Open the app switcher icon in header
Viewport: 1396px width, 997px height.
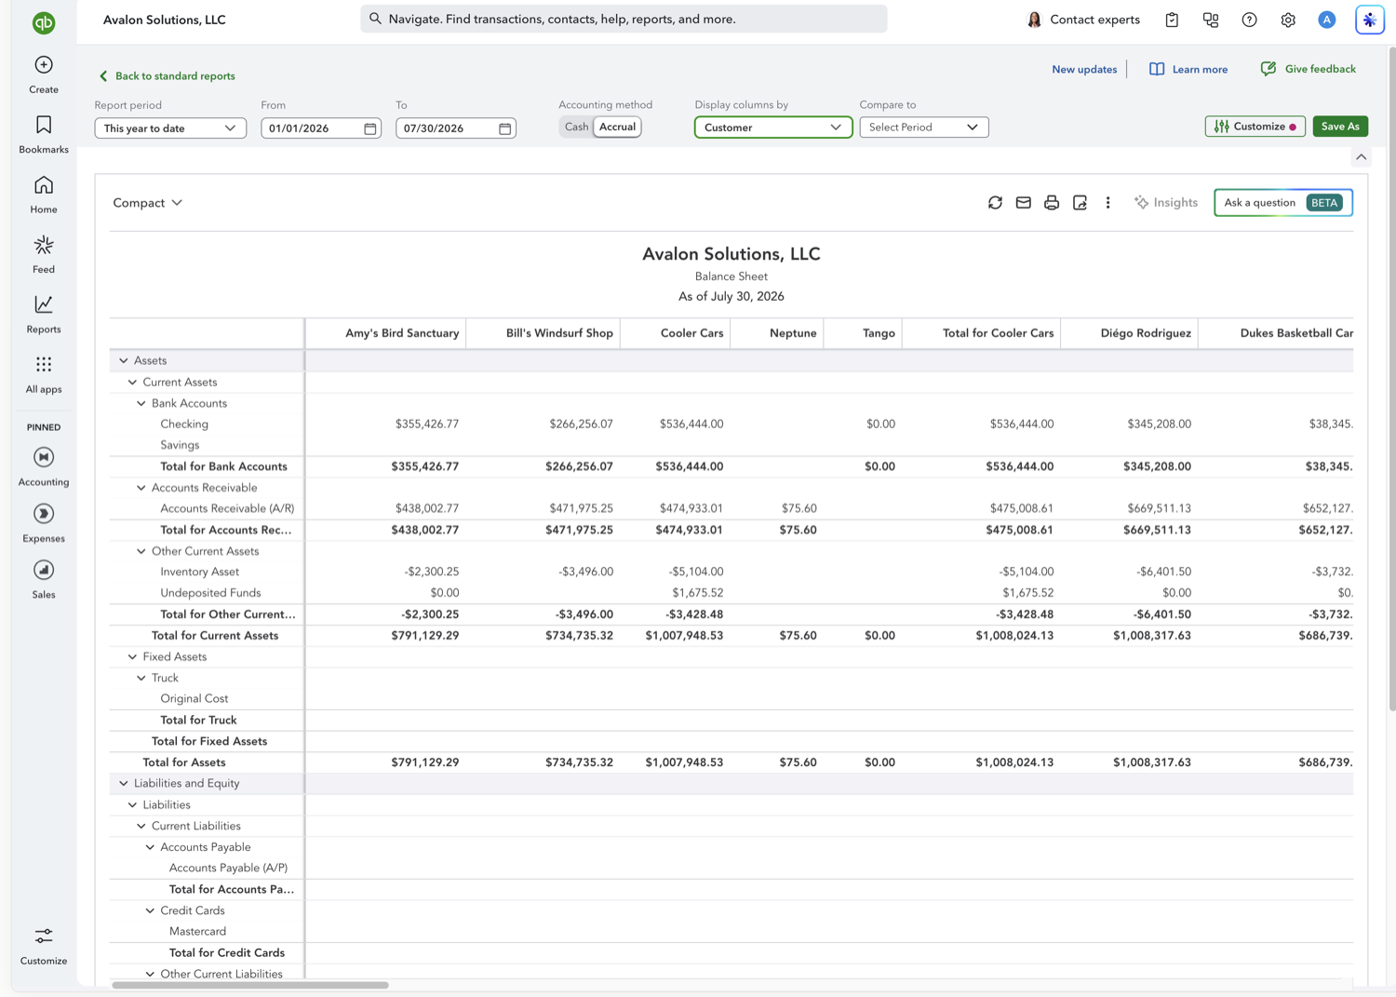(1211, 20)
